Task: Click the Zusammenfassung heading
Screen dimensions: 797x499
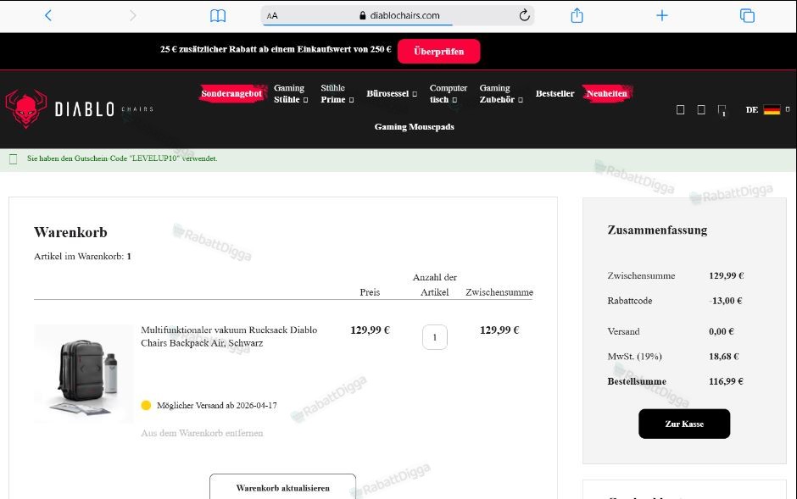Action: click(x=657, y=230)
